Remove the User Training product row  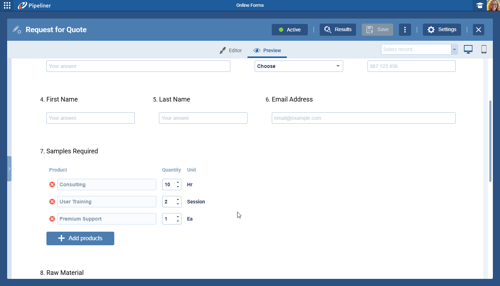tap(52, 202)
